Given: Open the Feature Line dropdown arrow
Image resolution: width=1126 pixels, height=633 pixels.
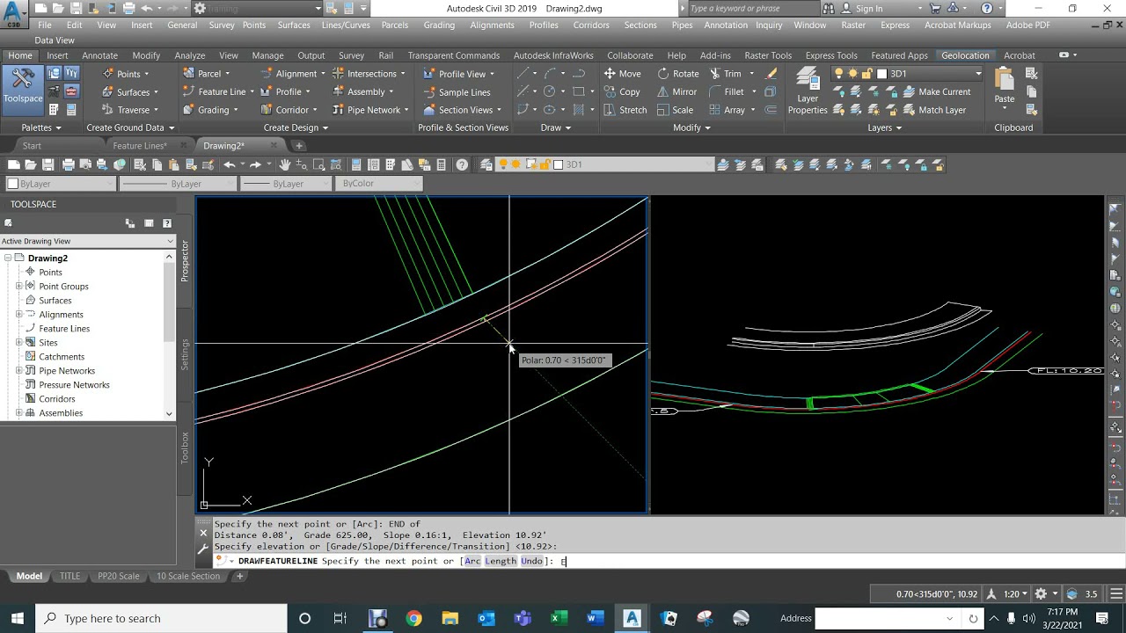Looking at the screenshot, I should click(x=252, y=92).
